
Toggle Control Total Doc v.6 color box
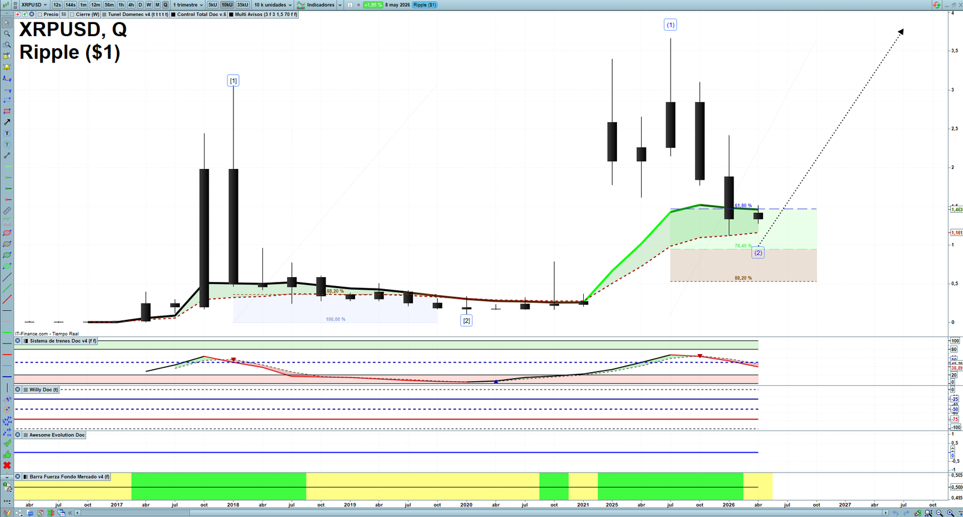tap(174, 14)
